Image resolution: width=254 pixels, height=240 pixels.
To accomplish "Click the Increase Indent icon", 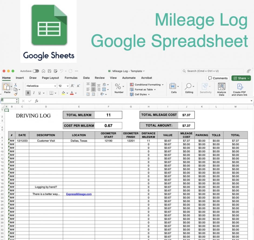I will 93,94.
